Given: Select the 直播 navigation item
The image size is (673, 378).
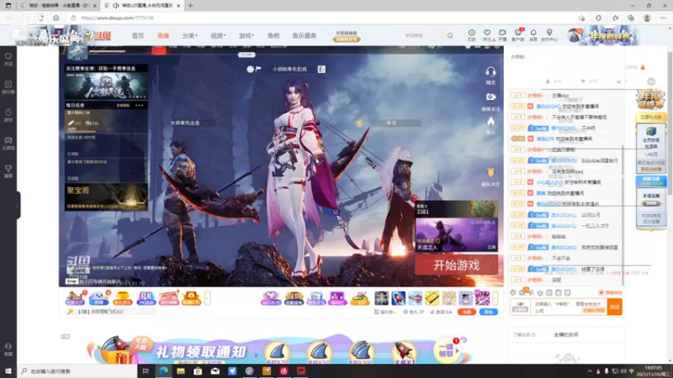Looking at the screenshot, I should [x=163, y=35].
